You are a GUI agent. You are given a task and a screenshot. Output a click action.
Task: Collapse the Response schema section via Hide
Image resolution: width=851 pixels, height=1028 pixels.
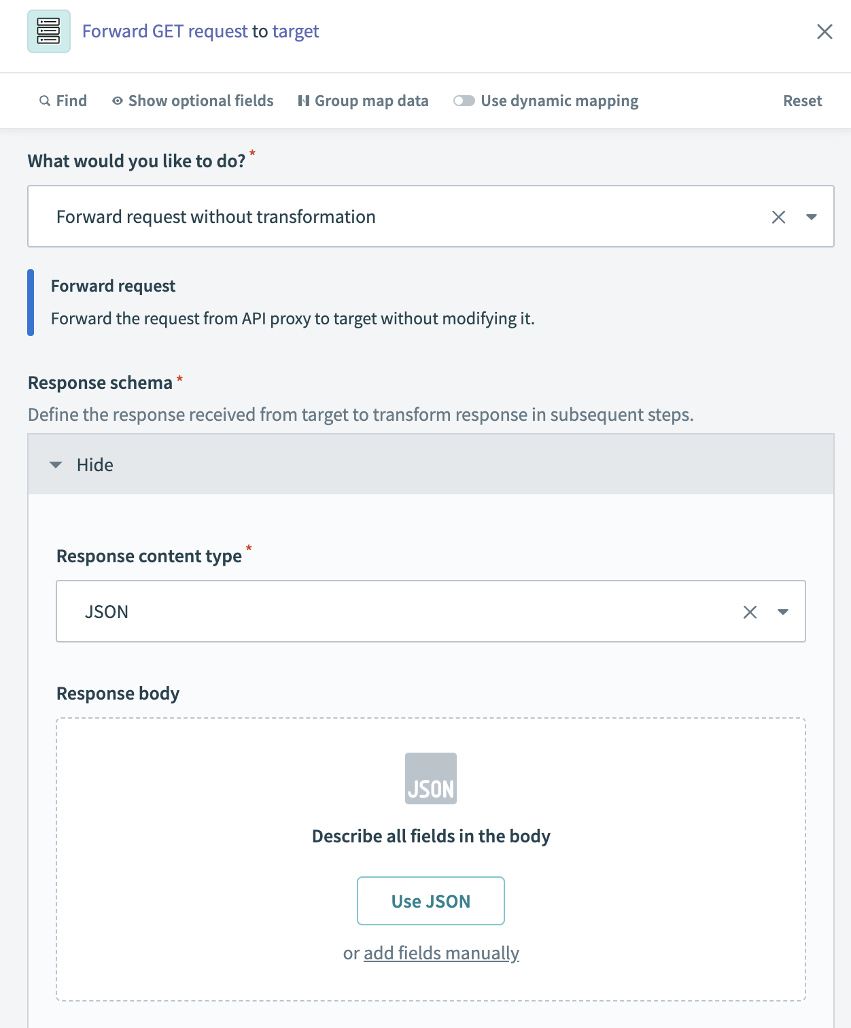tap(83, 464)
